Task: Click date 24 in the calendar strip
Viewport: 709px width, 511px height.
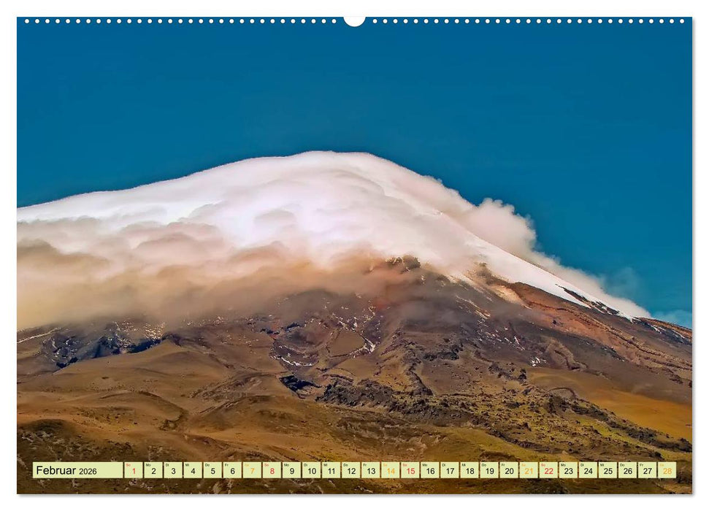Action: 587,470
